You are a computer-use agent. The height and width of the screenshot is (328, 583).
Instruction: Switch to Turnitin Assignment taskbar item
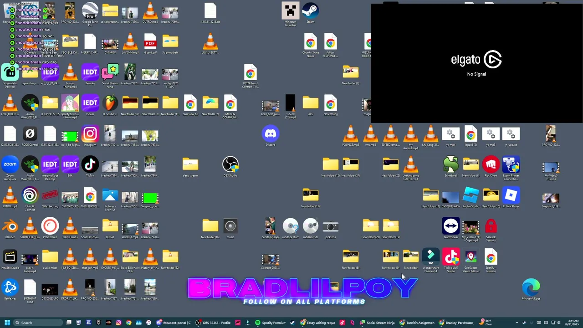[417, 323]
